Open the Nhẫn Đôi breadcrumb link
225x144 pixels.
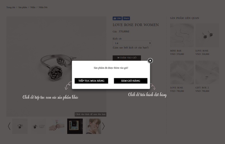[43, 7]
